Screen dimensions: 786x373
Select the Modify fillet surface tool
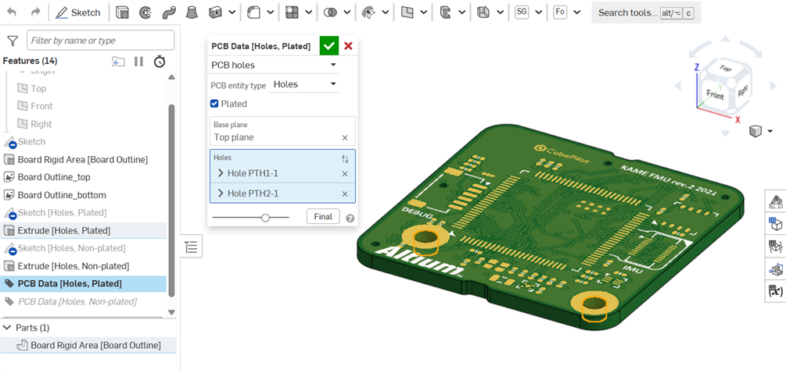tap(369, 12)
